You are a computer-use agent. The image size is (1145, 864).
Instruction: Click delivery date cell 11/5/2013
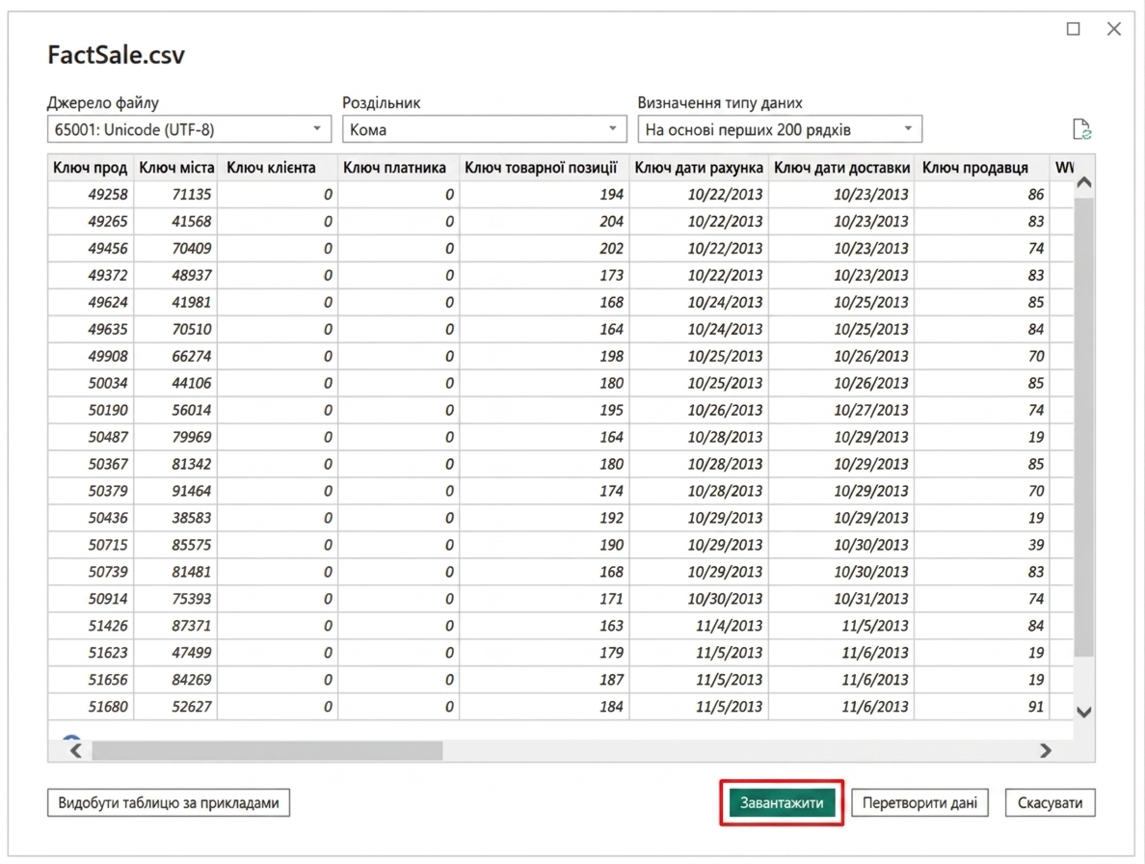[x=841, y=627]
